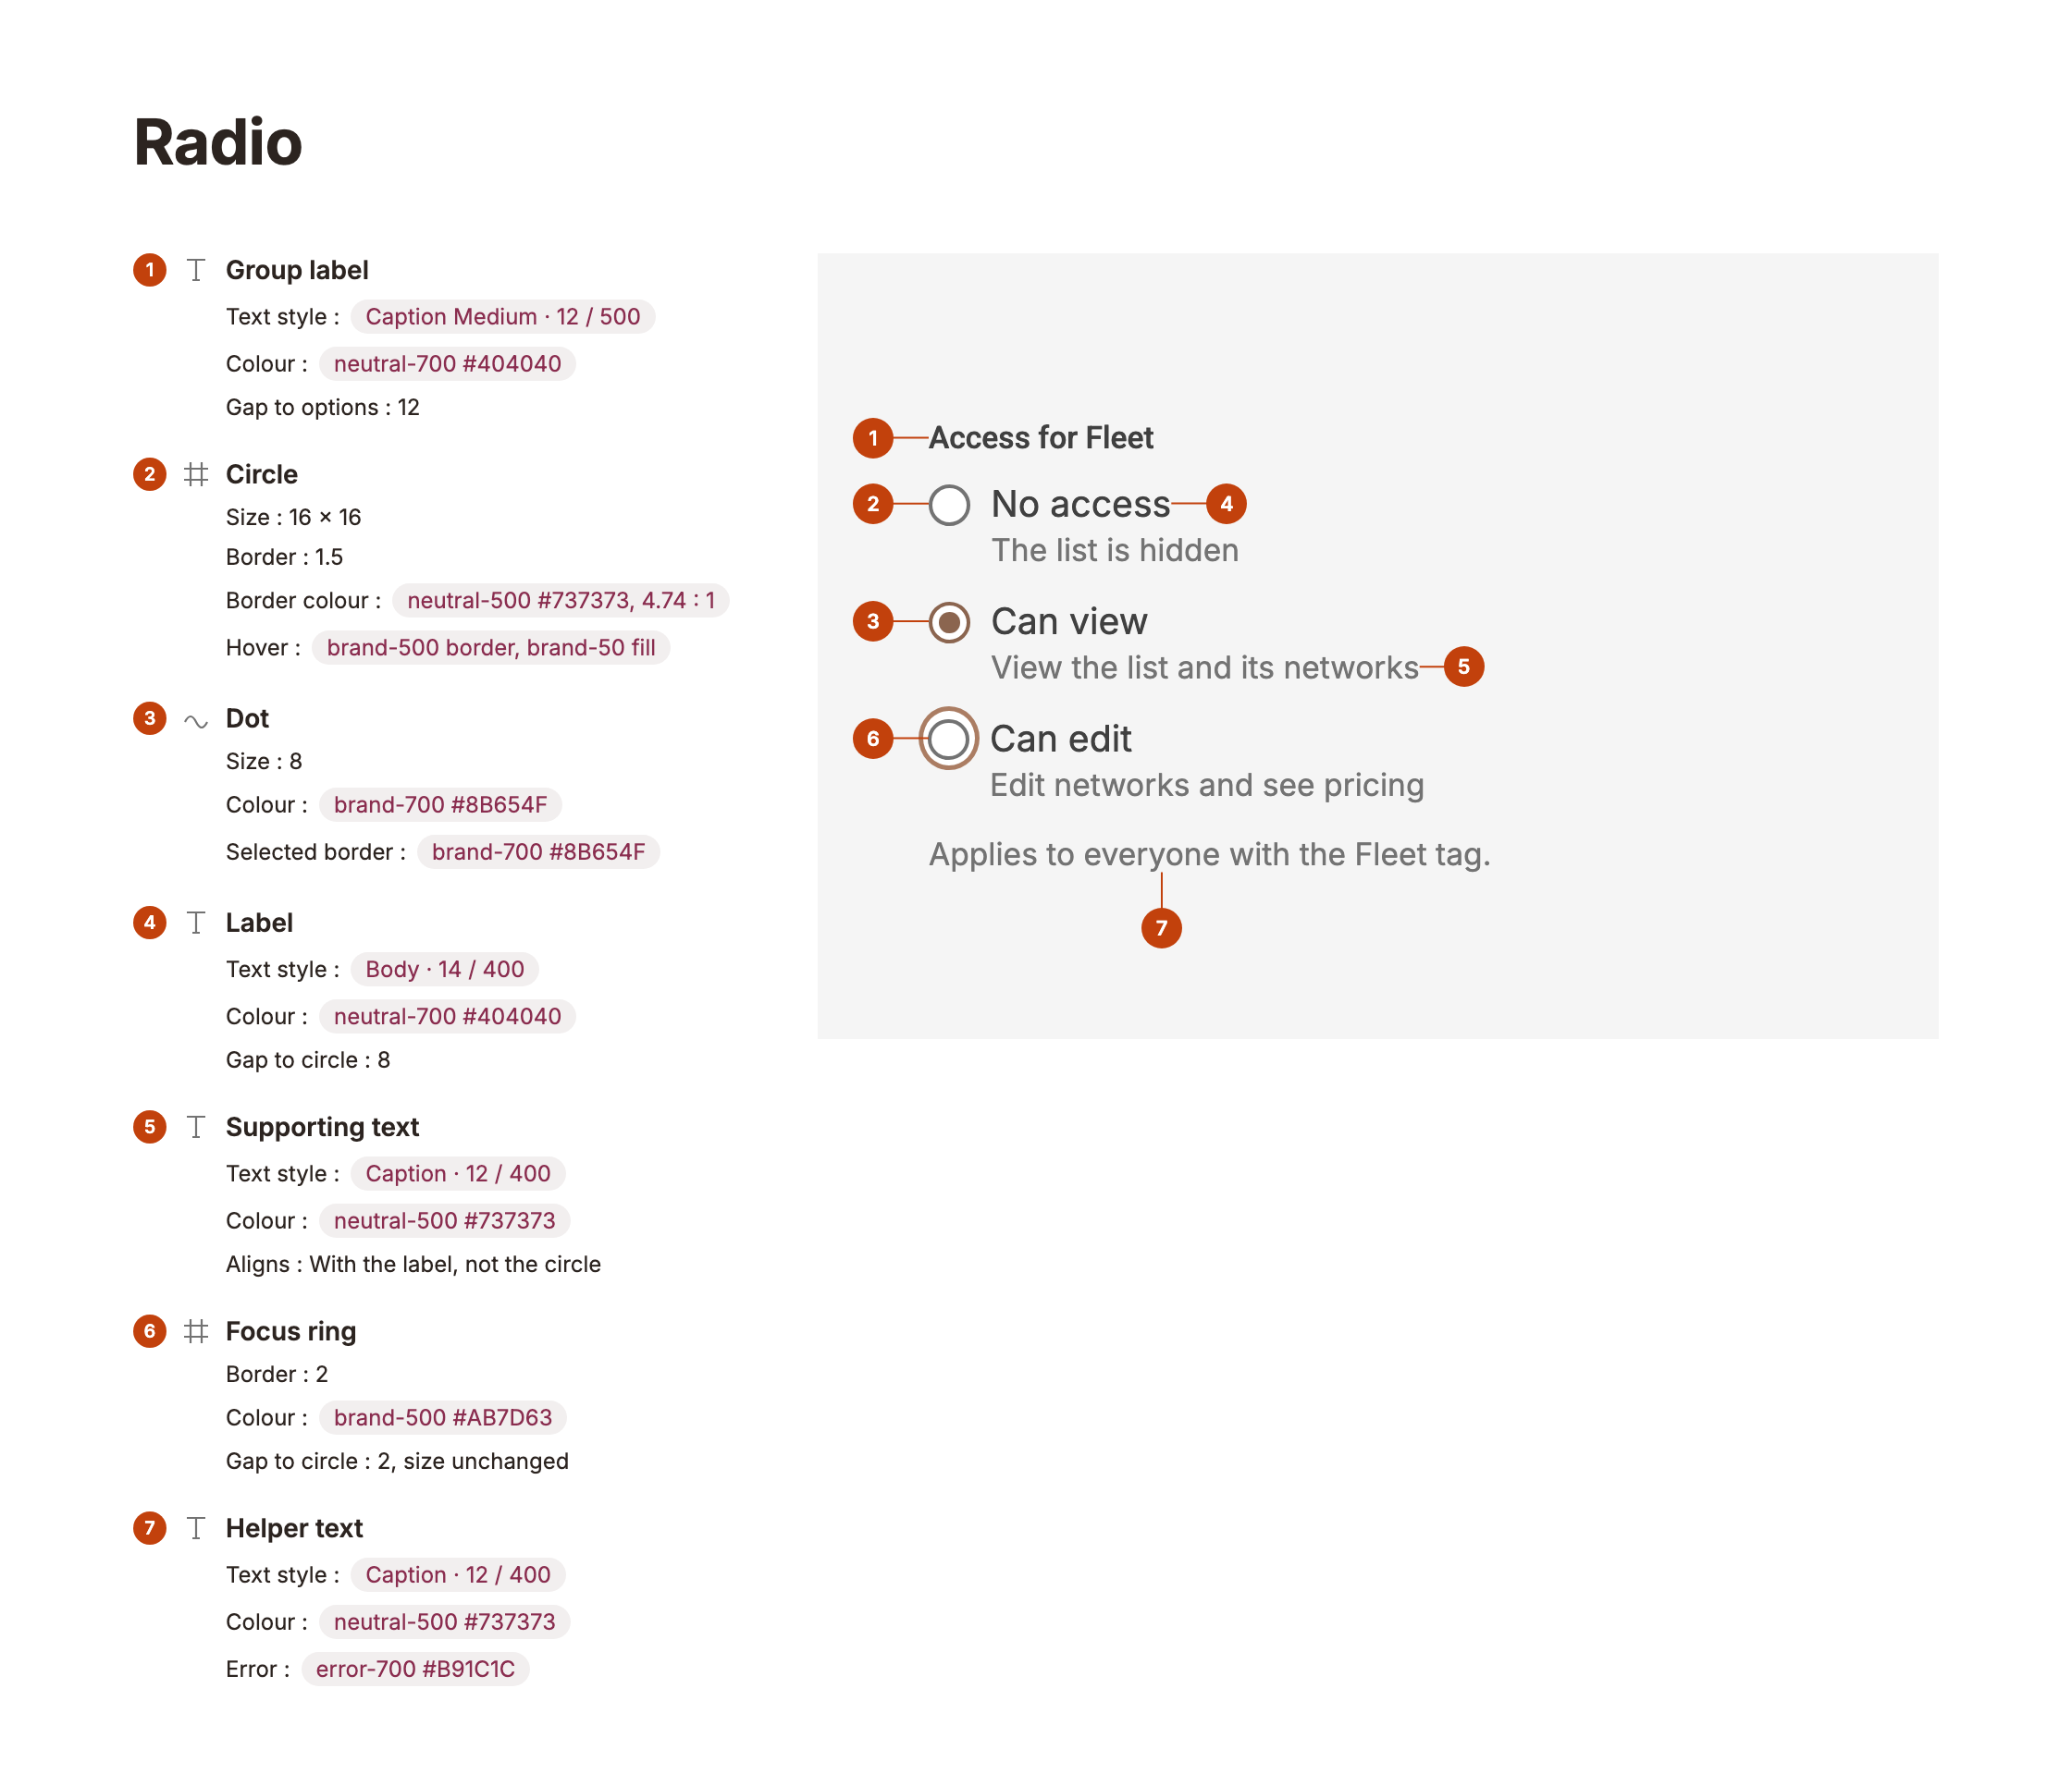The height and width of the screenshot is (1774, 2072).
Task: Click the frame icon beside Focus ring
Action: coord(196,1330)
